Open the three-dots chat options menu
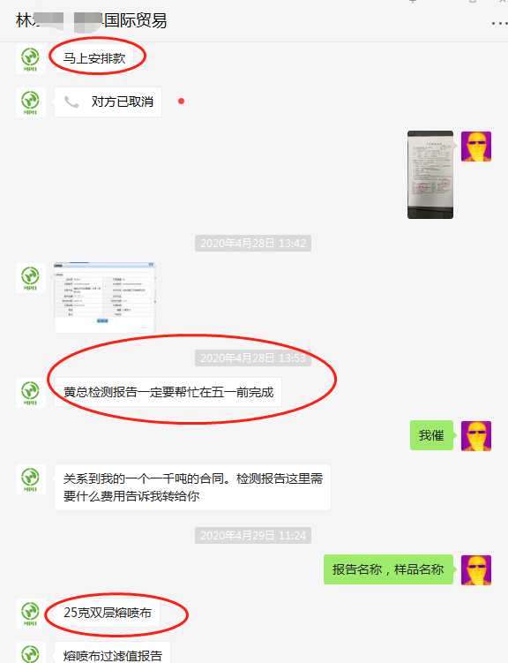Image resolution: width=508 pixels, height=663 pixels. click(x=499, y=23)
